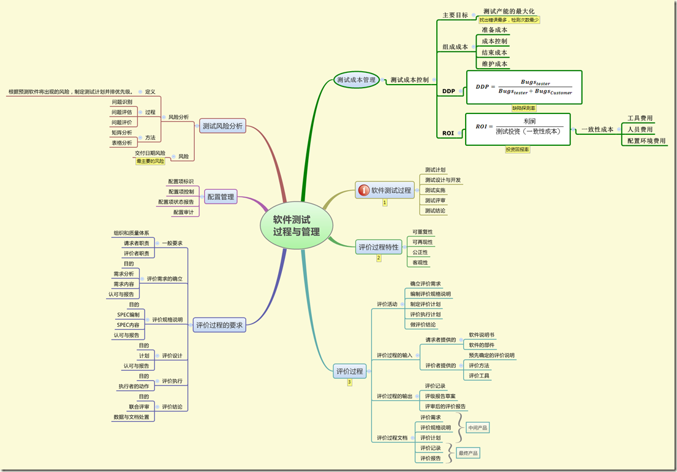Select the 中间产品 summary box
Screen dimensions: 677x472
click(477, 427)
